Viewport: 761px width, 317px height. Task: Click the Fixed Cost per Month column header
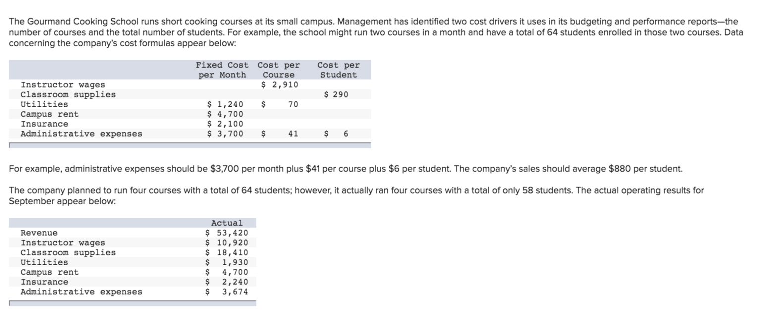tap(222, 70)
